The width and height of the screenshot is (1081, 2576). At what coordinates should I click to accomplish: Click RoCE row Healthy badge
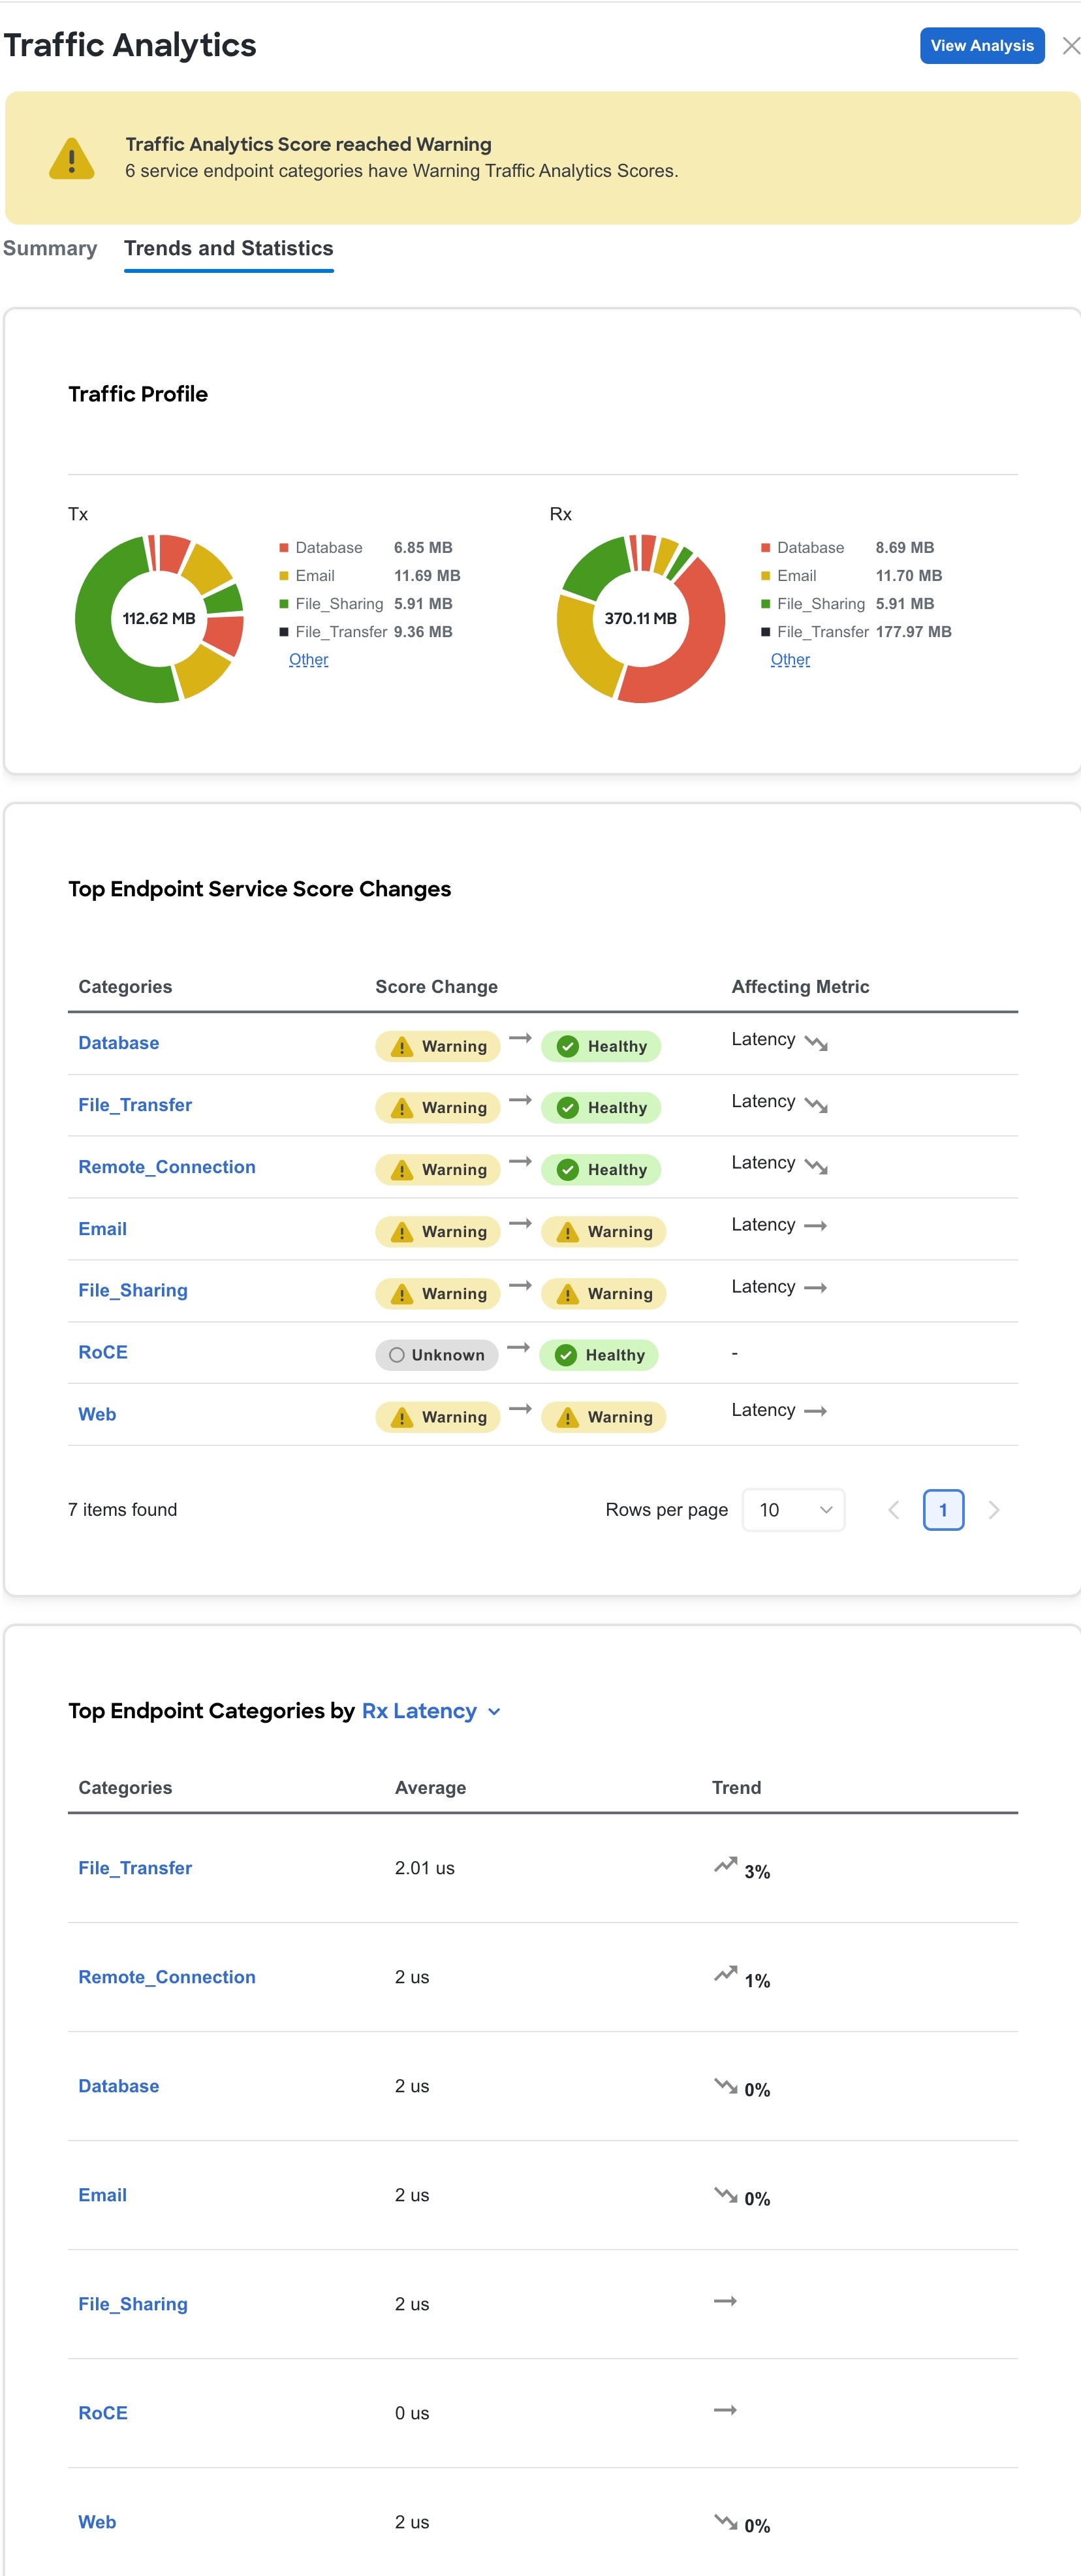[x=599, y=1355]
